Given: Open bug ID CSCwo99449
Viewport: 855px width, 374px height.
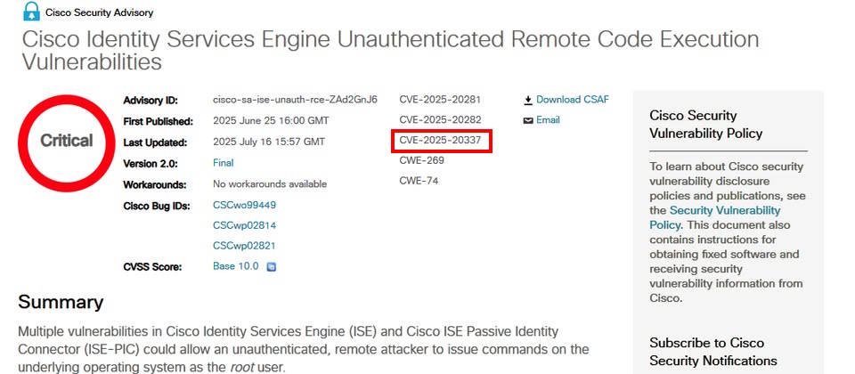Looking at the screenshot, I should 244,205.
